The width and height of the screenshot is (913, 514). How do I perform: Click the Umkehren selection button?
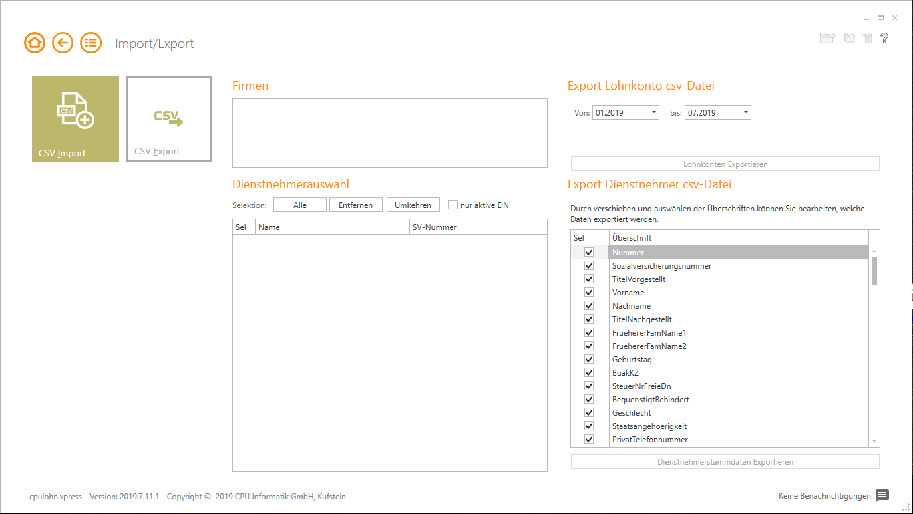pyautogui.click(x=413, y=205)
